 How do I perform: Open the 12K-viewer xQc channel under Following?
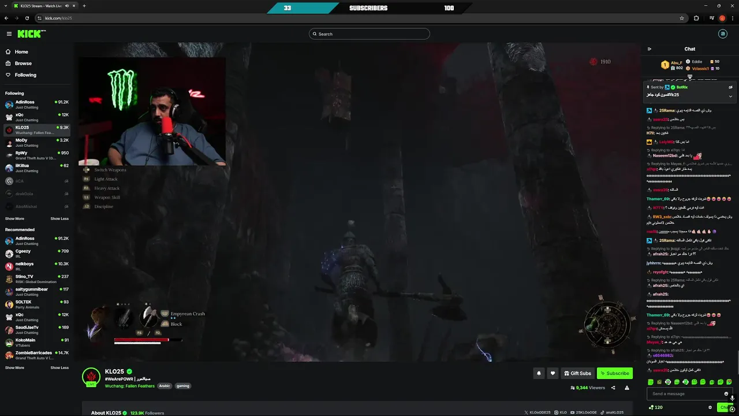tap(37, 117)
